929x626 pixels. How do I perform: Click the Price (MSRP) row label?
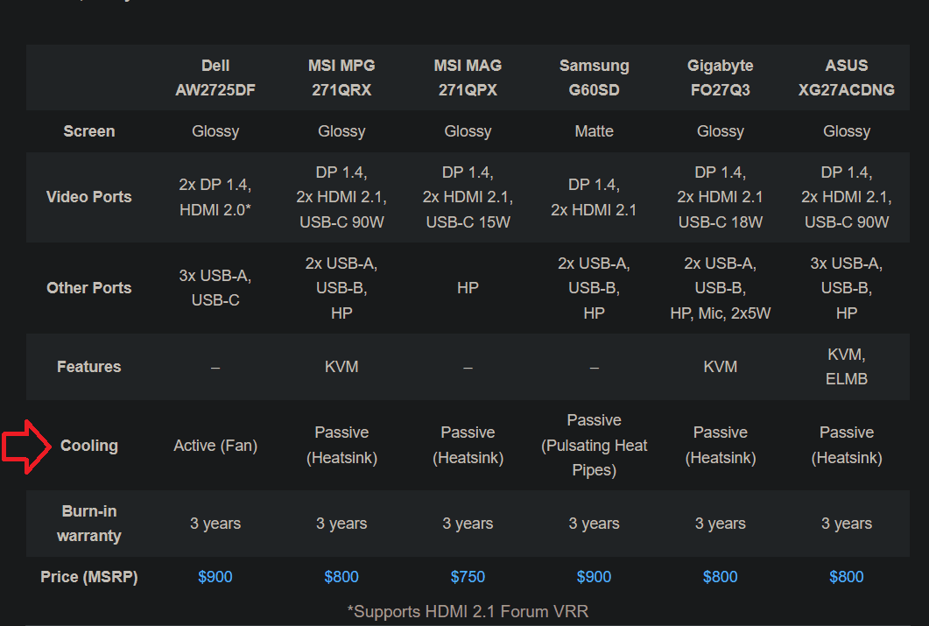pos(88,577)
